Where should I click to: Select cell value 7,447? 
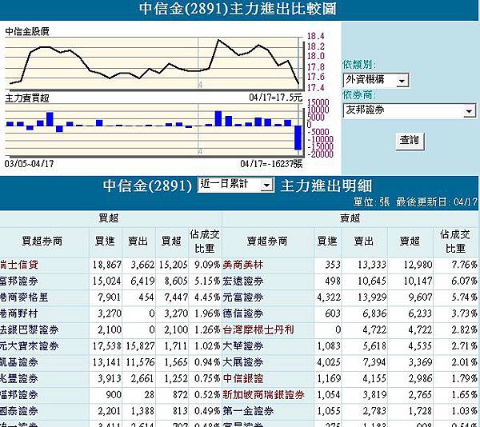(176, 297)
